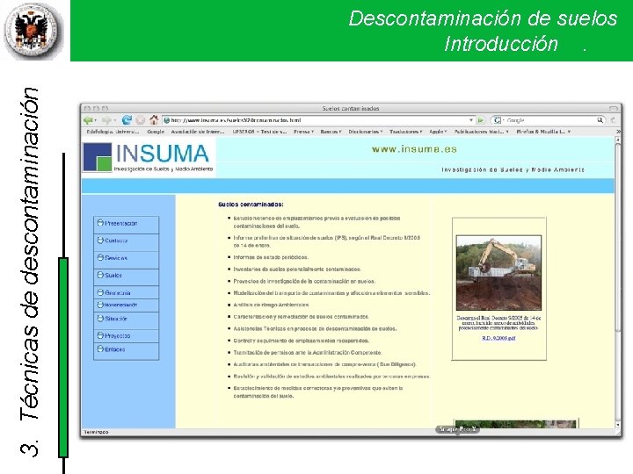Click the browser Back arrow button

(88, 120)
